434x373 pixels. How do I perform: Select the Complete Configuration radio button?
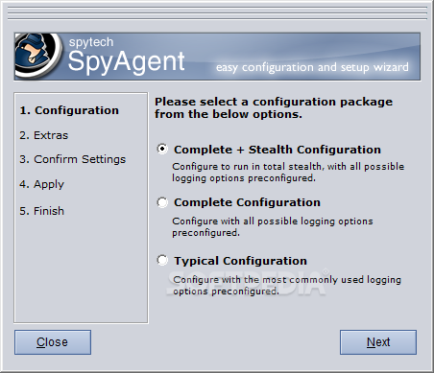coord(162,202)
